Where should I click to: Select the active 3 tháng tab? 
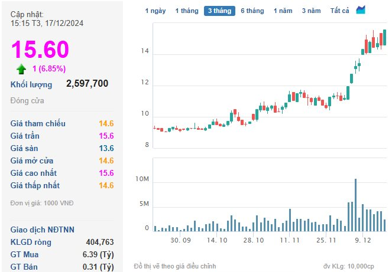click(219, 11)
